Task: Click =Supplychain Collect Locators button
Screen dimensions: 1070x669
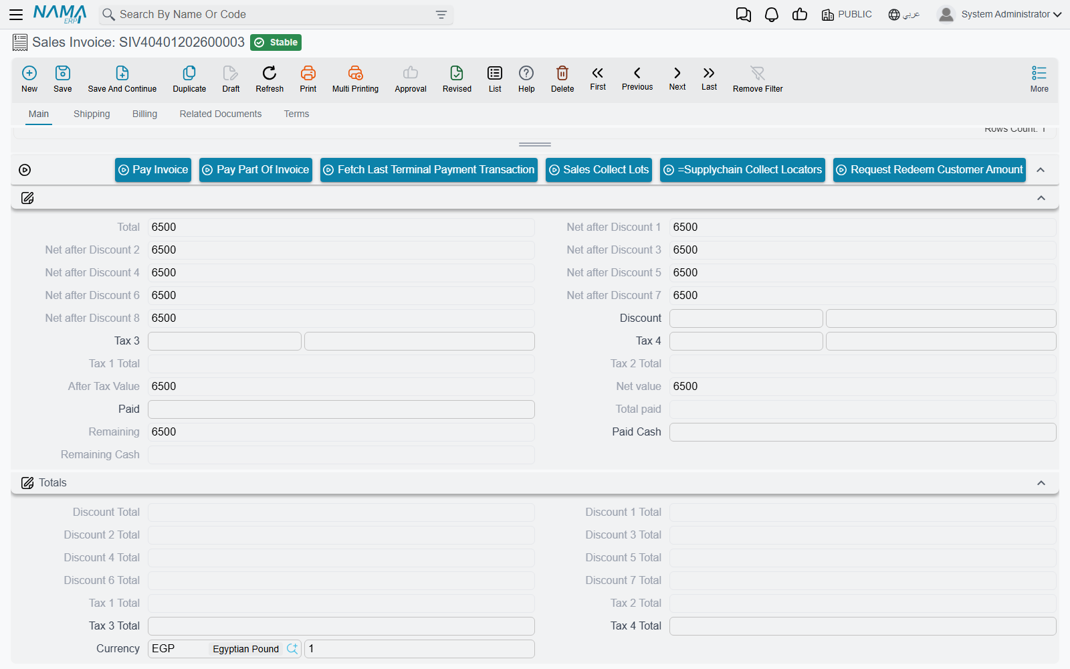Action: point(742,170)
